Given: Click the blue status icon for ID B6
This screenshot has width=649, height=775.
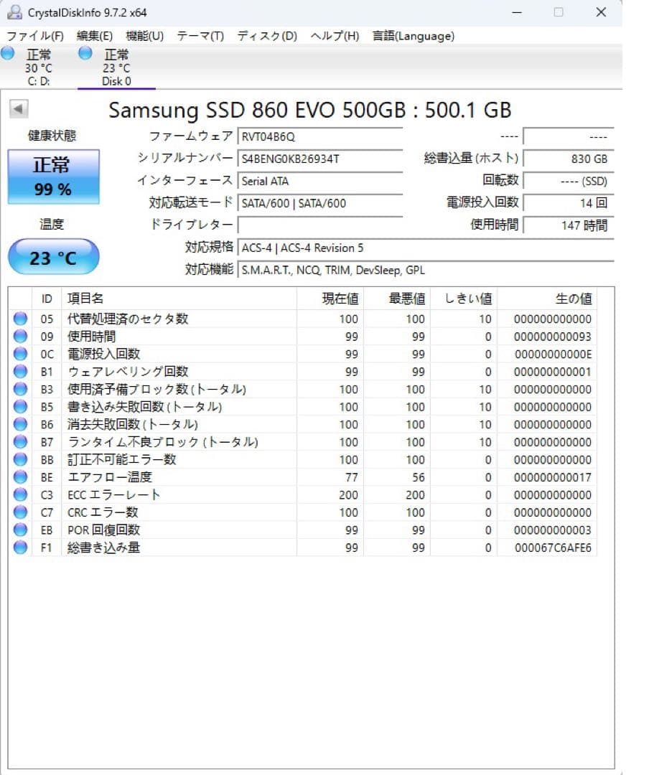Looking at the screenshot, I should coord(20,425).
